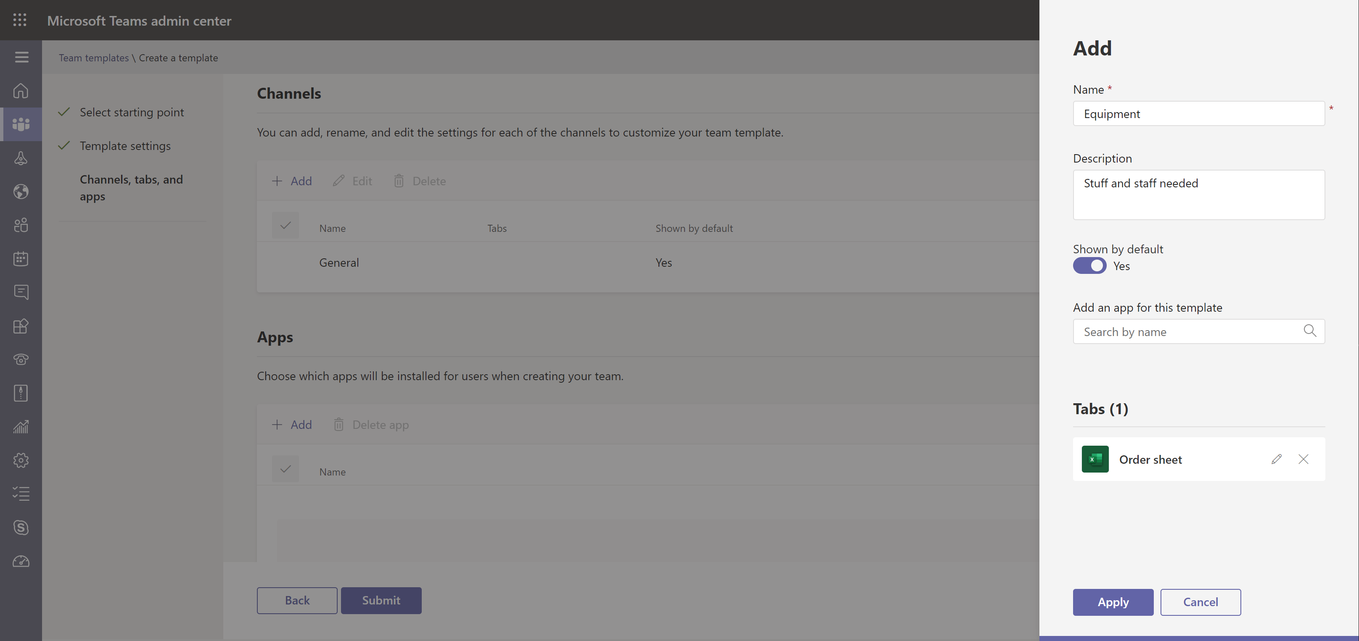Viewport: 1359px width, 641px height.
Task: Open the app launcher waffle icon
Action: (20, 20)
